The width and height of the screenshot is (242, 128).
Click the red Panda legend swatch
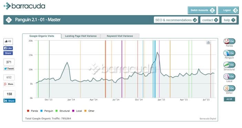tap(28, 111)
